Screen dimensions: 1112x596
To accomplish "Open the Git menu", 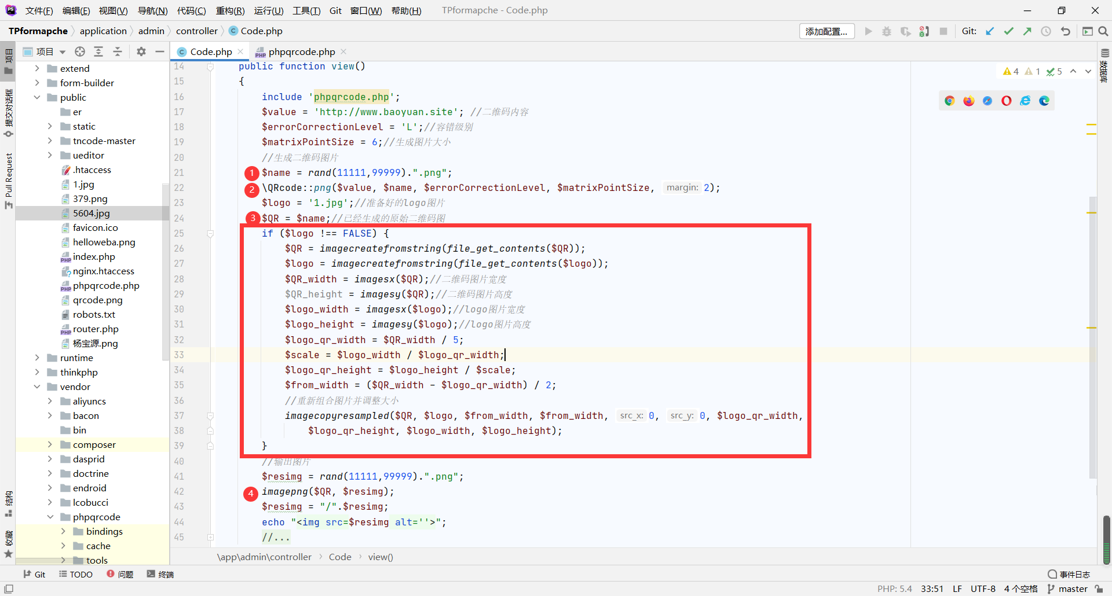I will click(x=335, y=10).
